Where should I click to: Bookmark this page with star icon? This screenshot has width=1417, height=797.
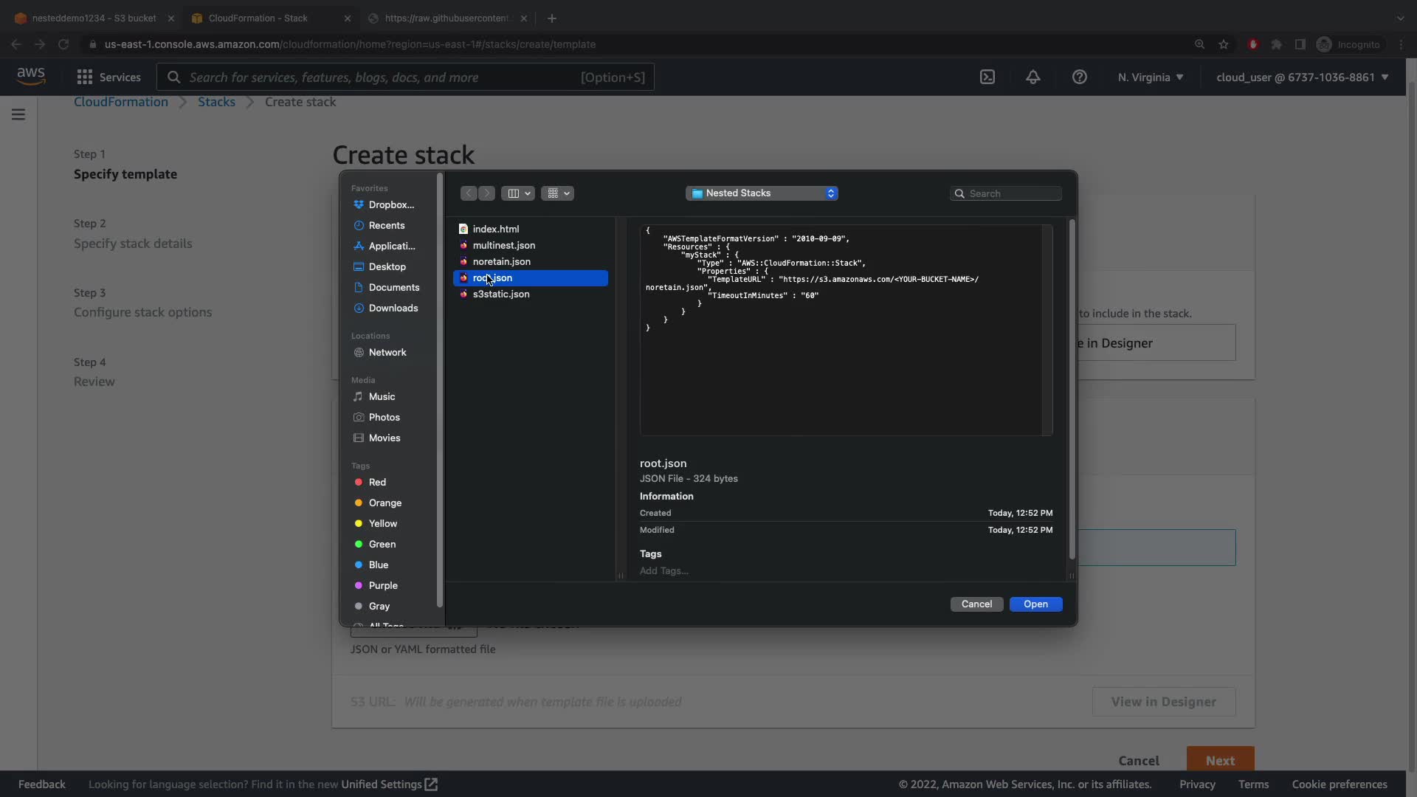tap(1224, 44)
